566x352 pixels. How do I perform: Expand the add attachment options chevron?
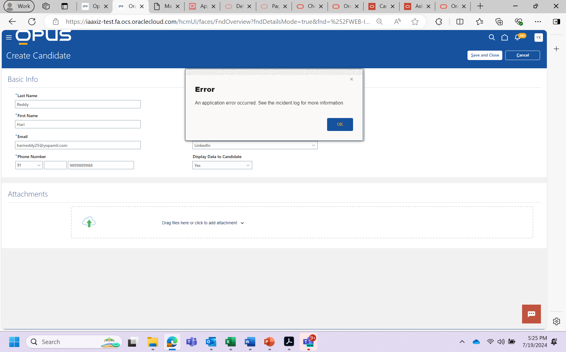tap(242, 223)
